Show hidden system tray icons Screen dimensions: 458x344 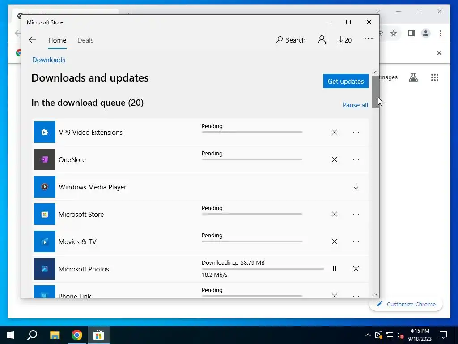(368, 335)
